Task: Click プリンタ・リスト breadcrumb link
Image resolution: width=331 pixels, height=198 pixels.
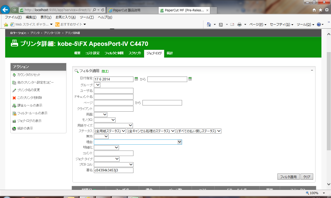Action: (x=52, y=33)
